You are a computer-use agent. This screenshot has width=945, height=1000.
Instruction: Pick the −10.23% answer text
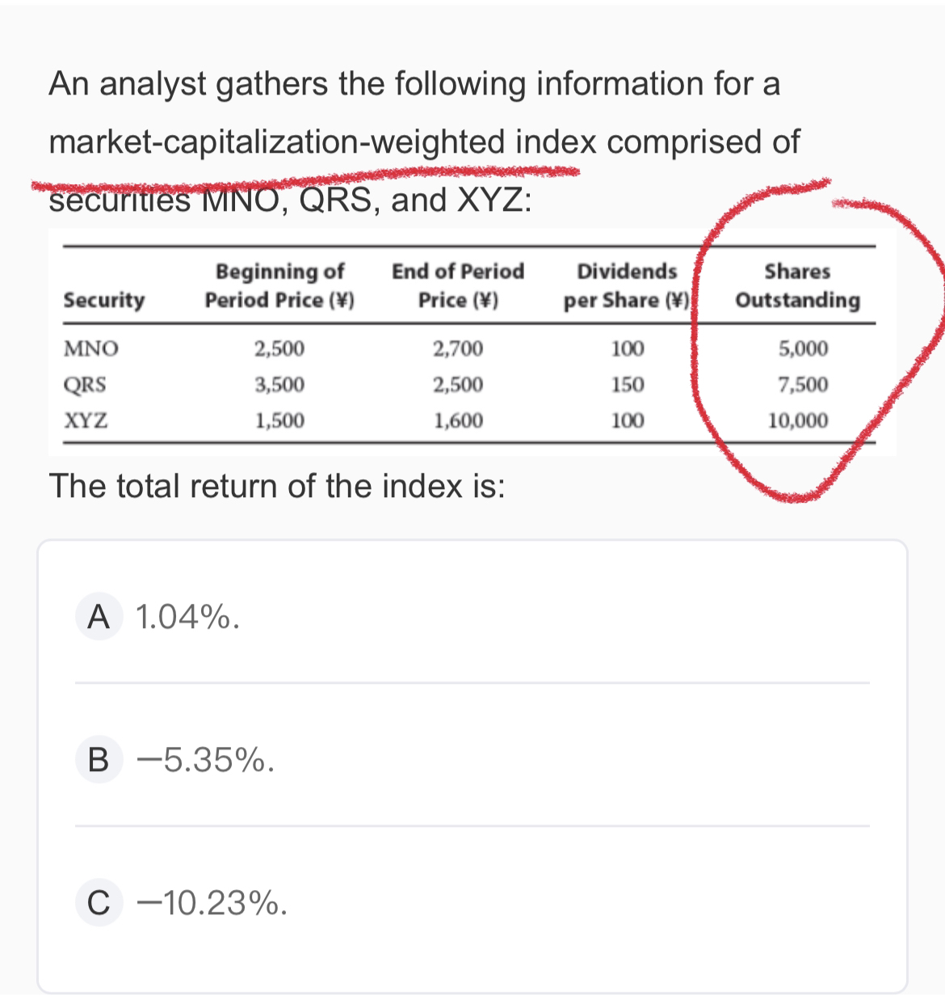(x=211, y=904)
